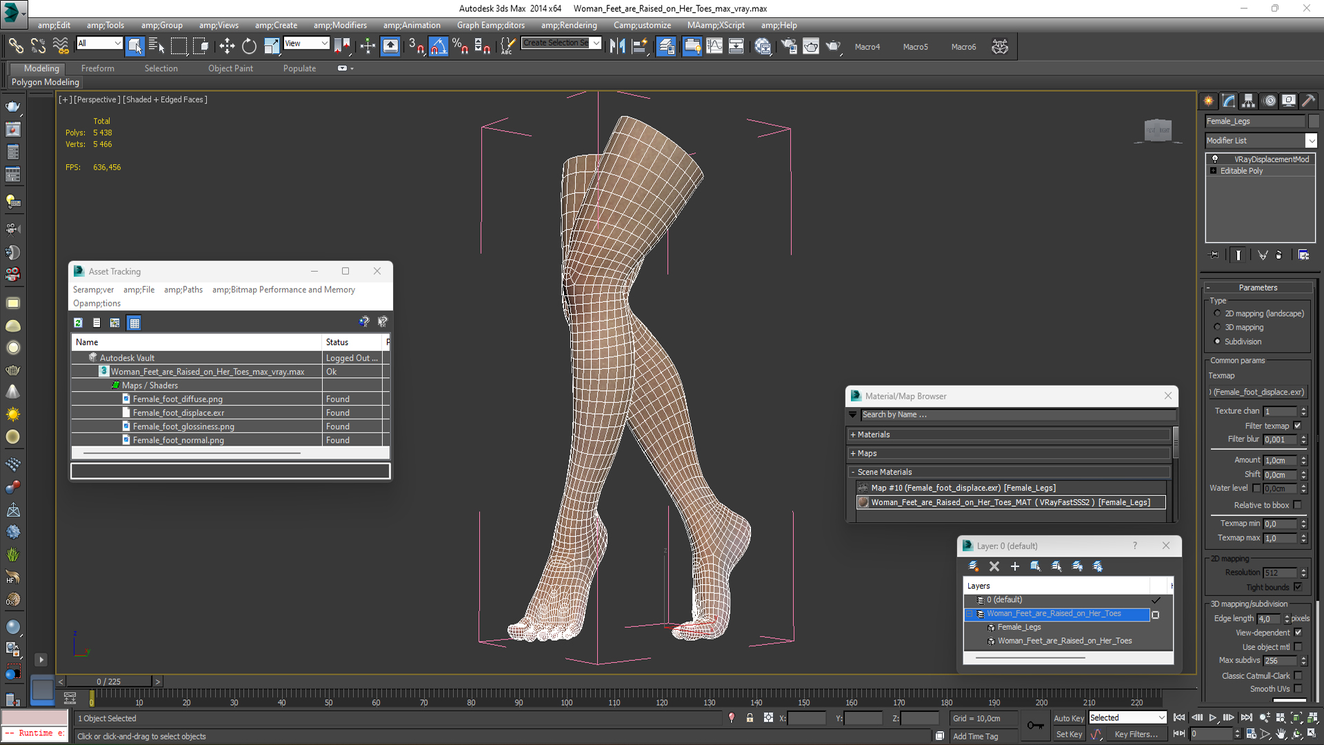Select the Select Object tool

[x=134, y=46]
